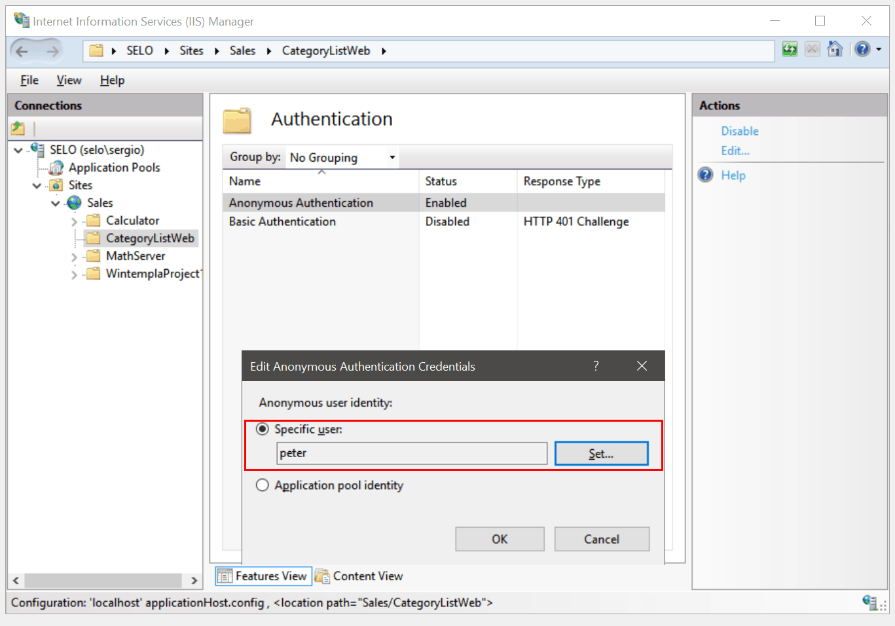
Task: Sort by the Status column header
Action: click(467, 181)
